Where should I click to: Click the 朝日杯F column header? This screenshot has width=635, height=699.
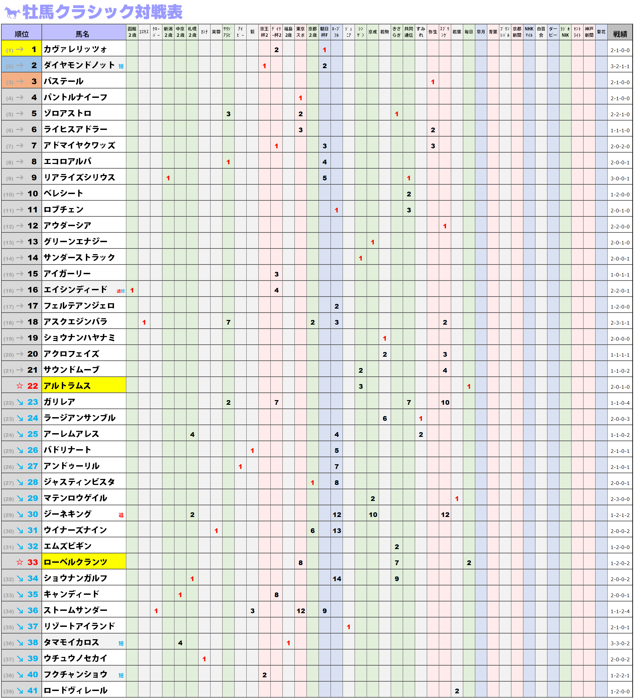(325, 32)
